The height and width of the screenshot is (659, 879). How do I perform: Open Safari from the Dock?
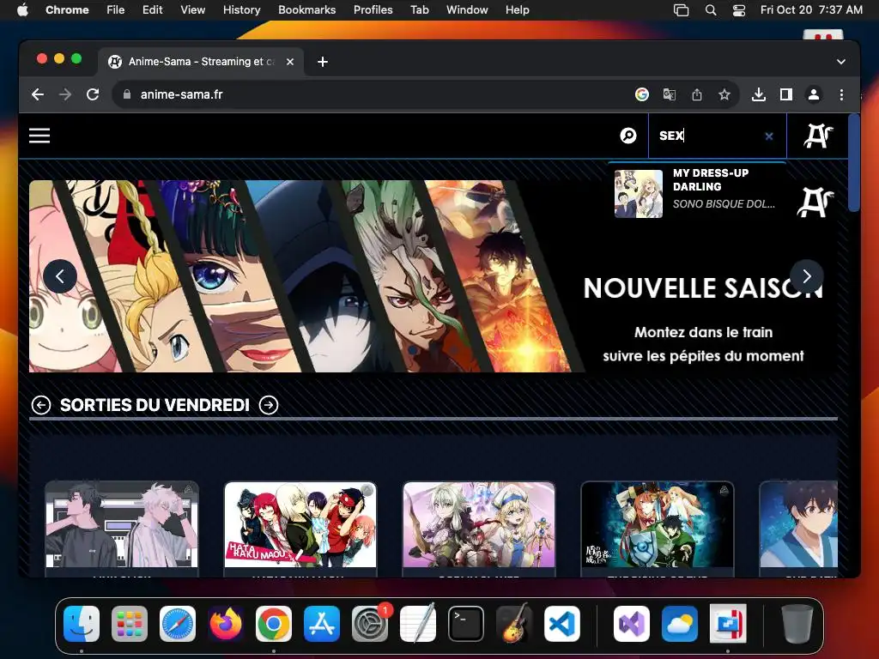tap(178, 623)
